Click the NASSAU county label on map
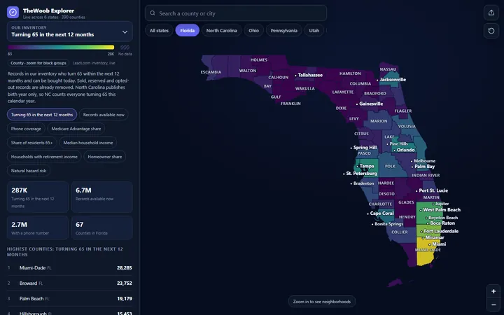Image resolution: width=504 pixels, height=315 pixels. [388, 69]
